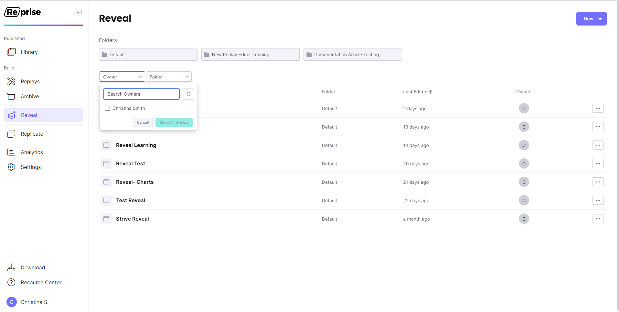Image resolution: width=619 pixels, height=312 pixels.
Task: Click owner avatar on Strive Reveal row
Action: tap(524, 219)
